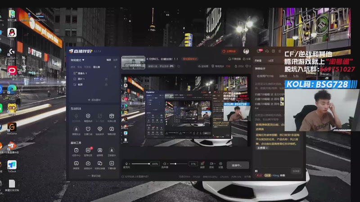Open 场景切换器 tool

pos(99,165)
